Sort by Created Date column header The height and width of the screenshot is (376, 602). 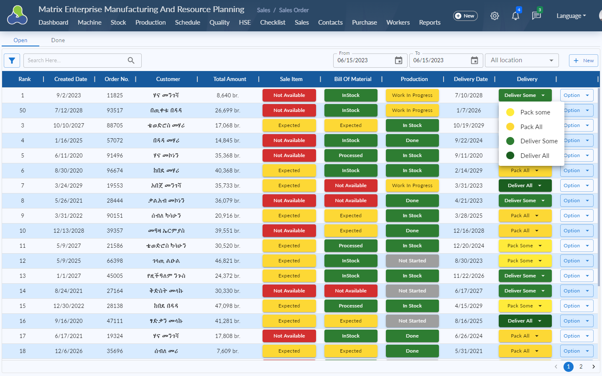tap(71, 79)
